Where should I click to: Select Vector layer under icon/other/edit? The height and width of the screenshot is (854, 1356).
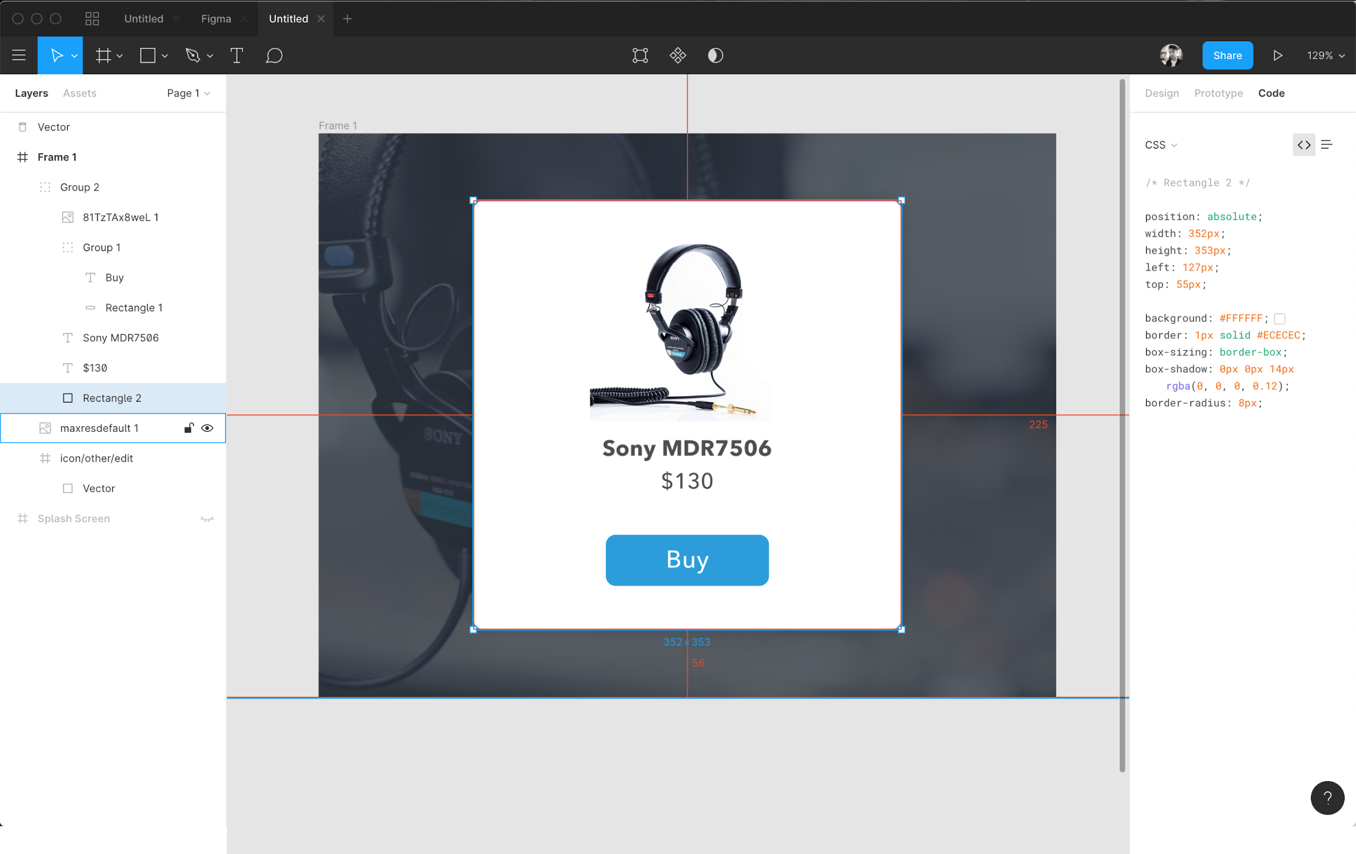[x=113, y=489]
